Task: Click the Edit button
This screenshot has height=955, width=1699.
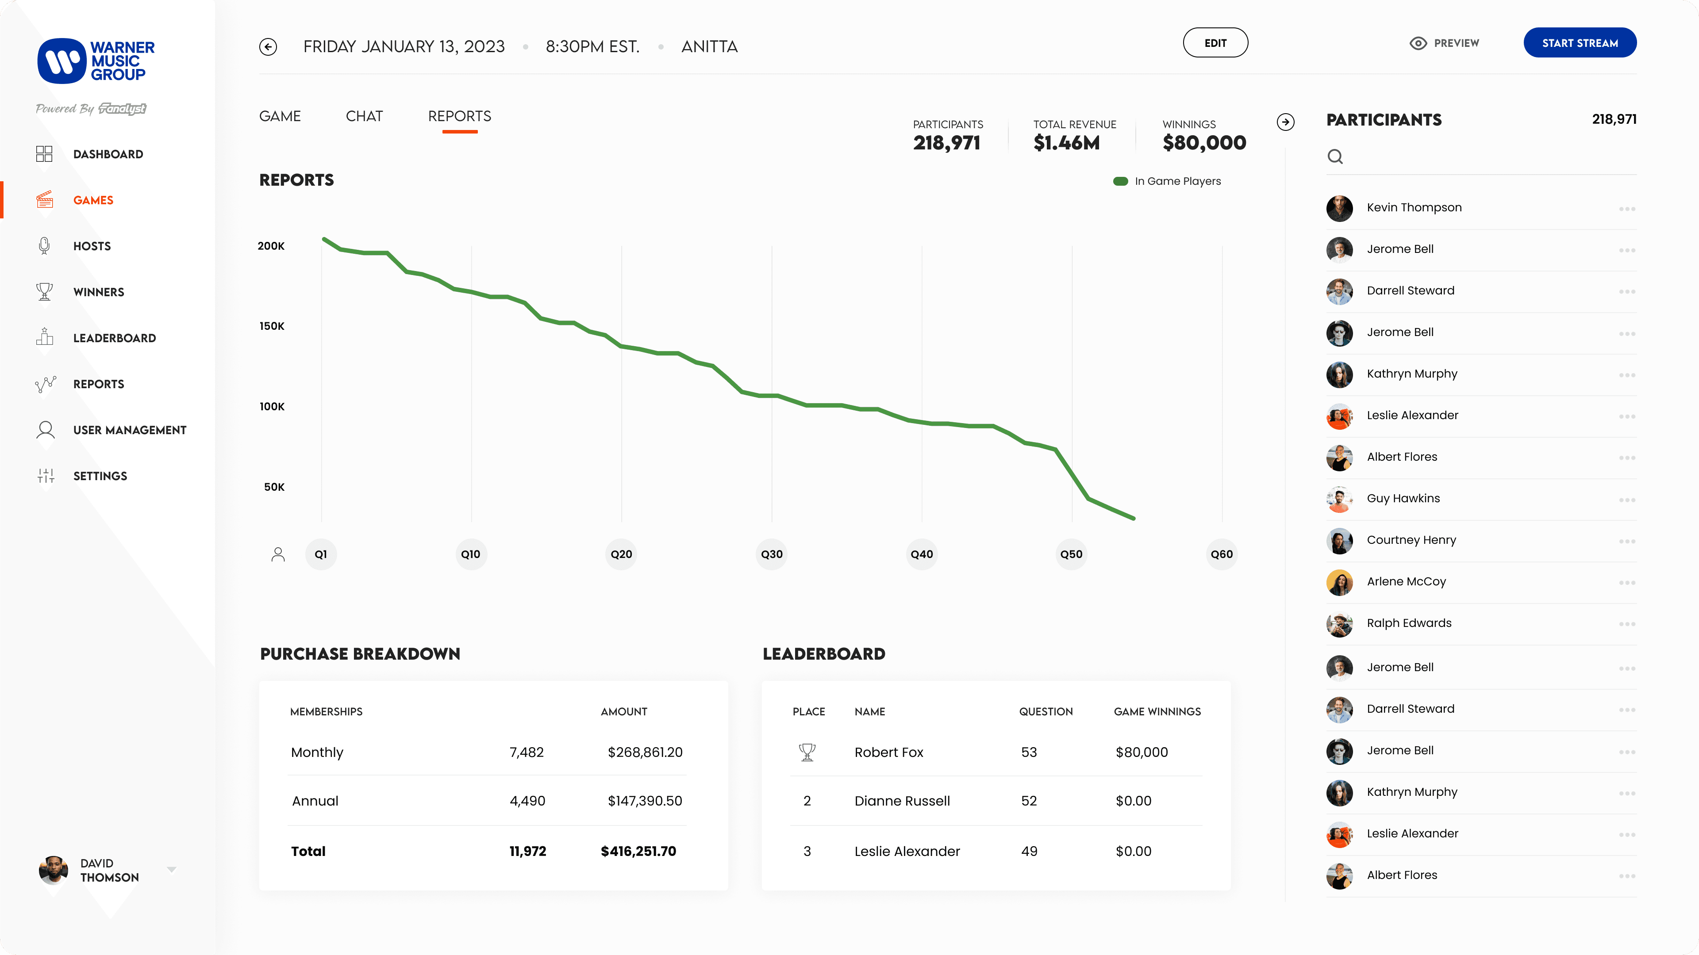Action: click(1215, 43)
